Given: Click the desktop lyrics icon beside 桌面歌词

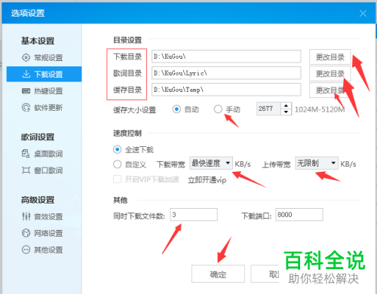Looking at the screenshot, I should tap(26, 154).
